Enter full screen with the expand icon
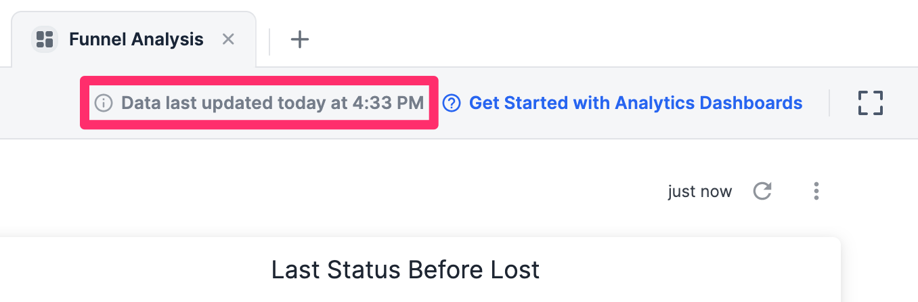918x302 pixels. (871, 104)
